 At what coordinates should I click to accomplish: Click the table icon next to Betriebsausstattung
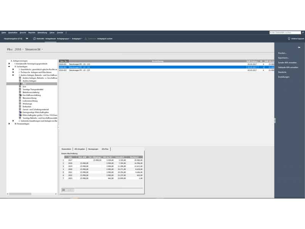click(20, 92)
